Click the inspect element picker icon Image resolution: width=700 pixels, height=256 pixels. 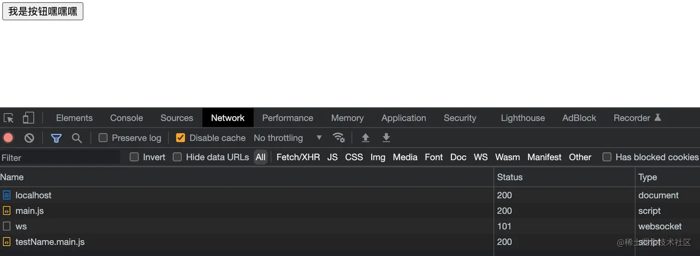(x=8, y=118)
